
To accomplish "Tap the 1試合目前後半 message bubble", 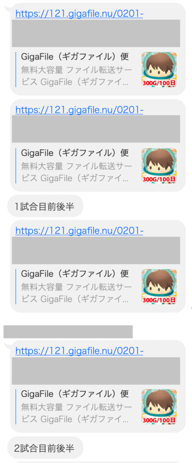I will [46, 206].
